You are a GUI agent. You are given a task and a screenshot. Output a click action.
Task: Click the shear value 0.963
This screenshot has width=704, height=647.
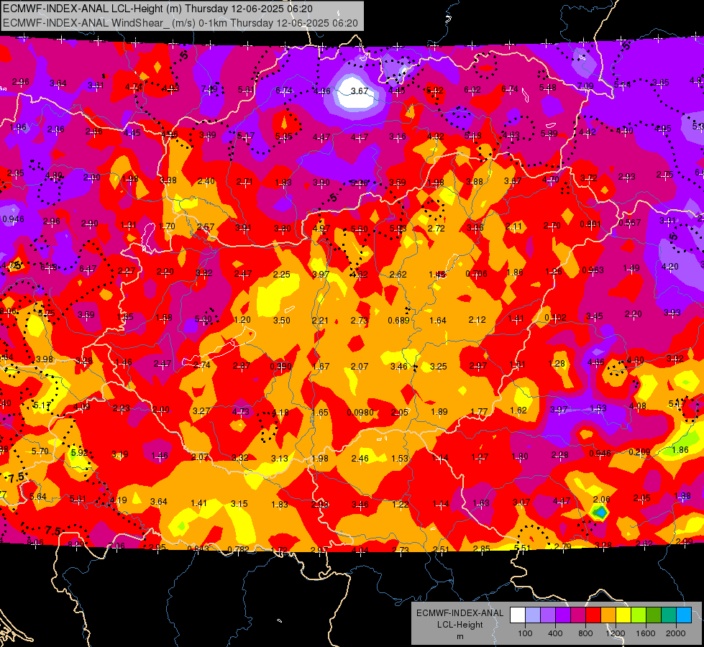click(593, 270)
